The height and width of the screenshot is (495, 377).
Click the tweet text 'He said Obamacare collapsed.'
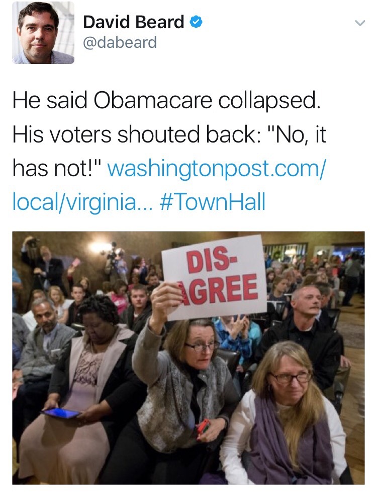point(166,102)
